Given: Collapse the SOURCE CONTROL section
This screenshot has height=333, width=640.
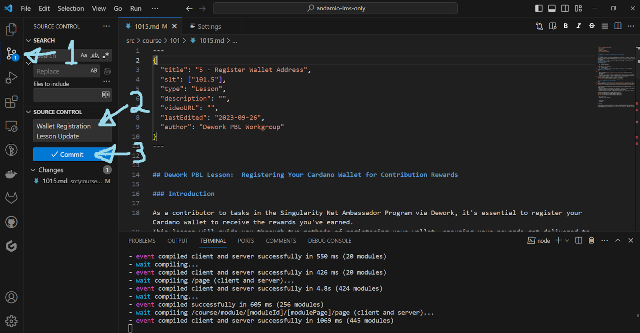Looking at the screenshot, I should tap(28, 112).
